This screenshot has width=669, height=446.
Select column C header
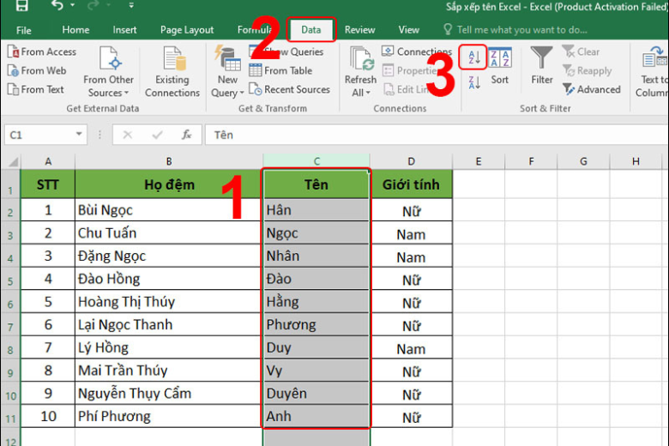[x=316, y=161]
